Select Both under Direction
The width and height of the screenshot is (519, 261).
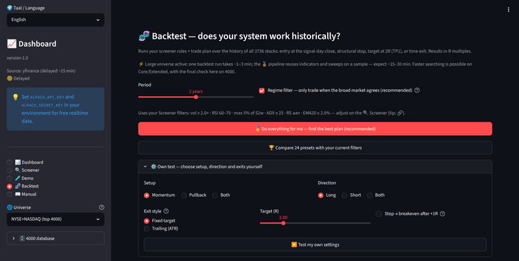(376, 195)
